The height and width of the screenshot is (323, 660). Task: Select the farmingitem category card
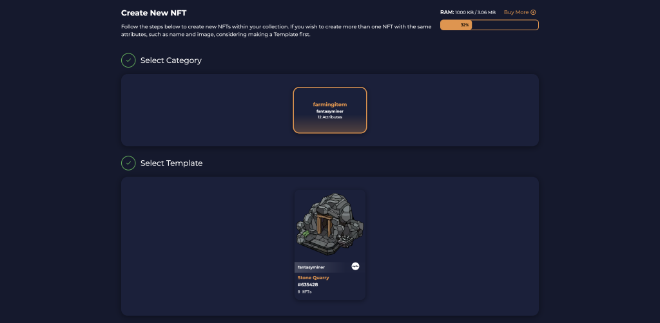pyautogui.click(x=330, y=110)
